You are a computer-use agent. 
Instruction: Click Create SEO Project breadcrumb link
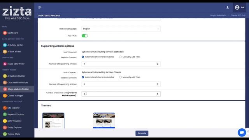[x=238, y=16]
